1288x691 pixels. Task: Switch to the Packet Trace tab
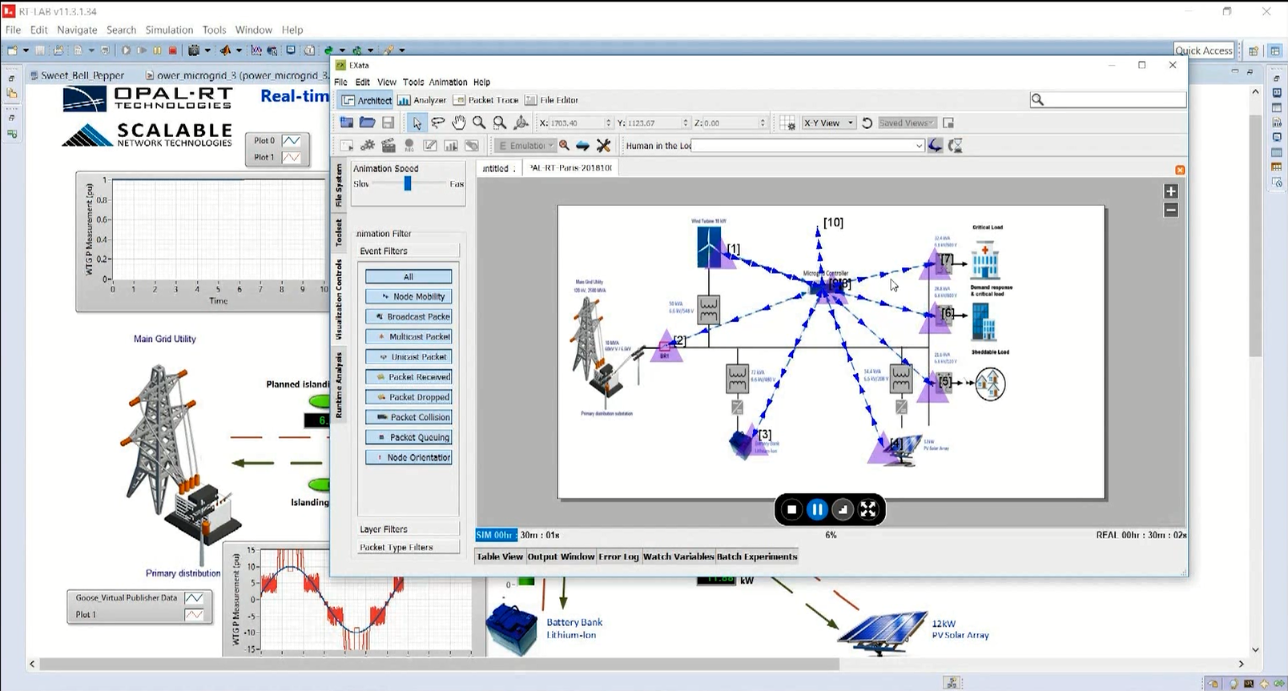486,100
